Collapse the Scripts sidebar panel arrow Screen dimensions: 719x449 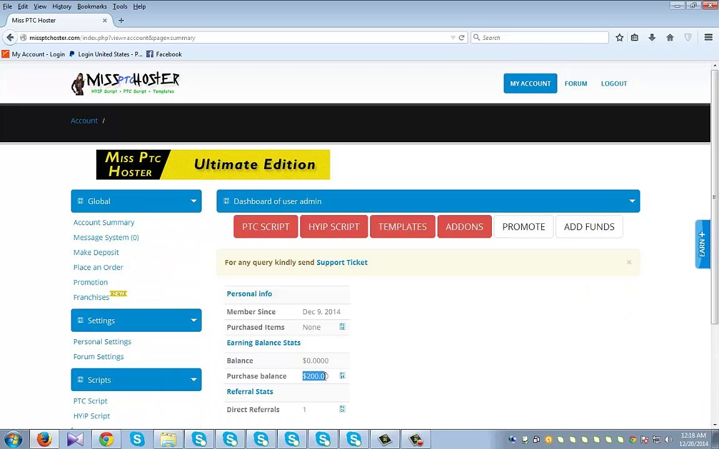(x=193, y=380)
